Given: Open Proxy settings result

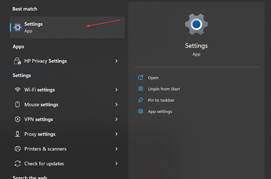Looking at the screenshot, I should point(40,134).
